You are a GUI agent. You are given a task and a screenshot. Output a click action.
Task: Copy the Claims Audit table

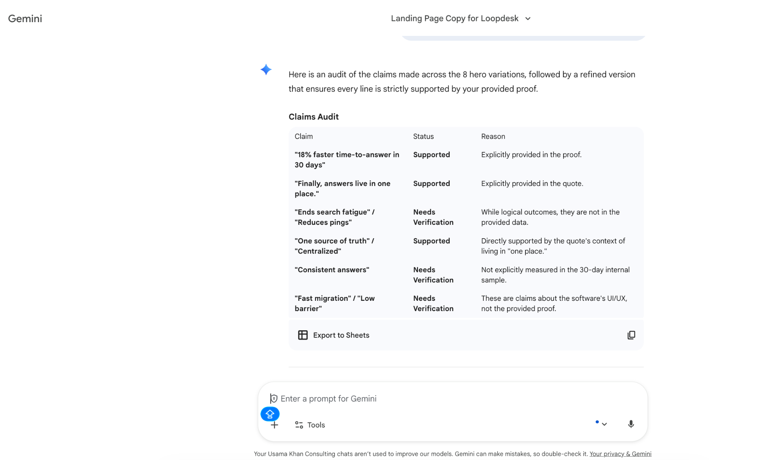coord(631,335)
